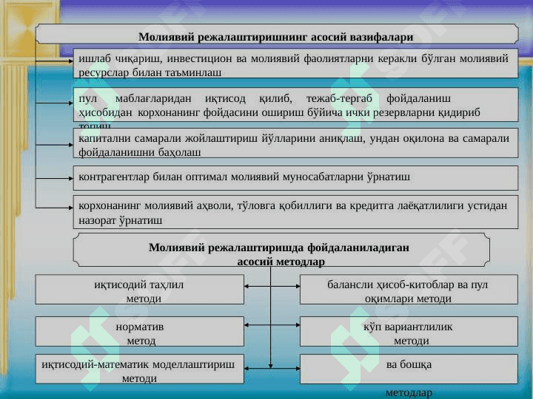The image size is (533, 399).
Task: Select the box "ишлаб чиқариш, инвестицион ва молиявий фаолиятларни"
Action: [x=295, y=64]
